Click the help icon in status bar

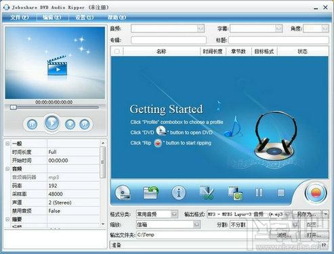tap(324, 245)
